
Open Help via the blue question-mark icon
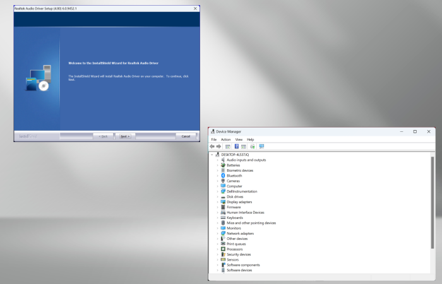click(237, 146)
